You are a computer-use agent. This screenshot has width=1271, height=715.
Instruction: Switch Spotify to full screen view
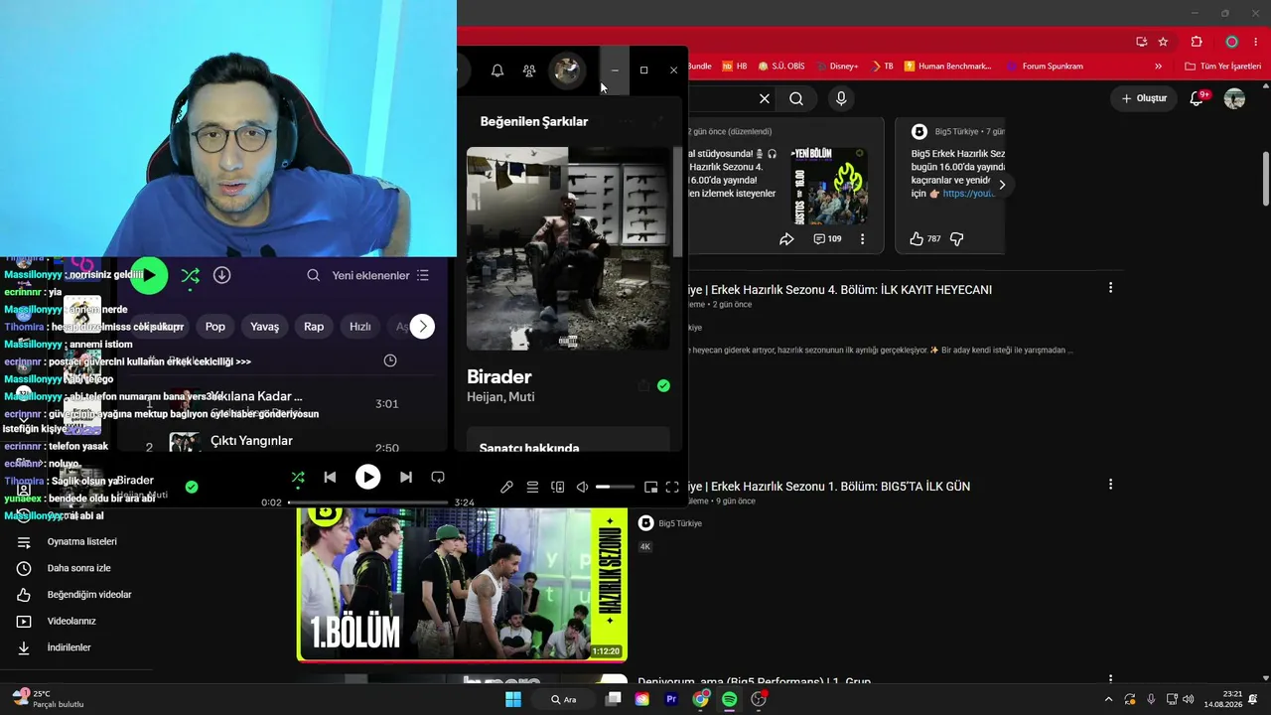(x=672, y=488)
